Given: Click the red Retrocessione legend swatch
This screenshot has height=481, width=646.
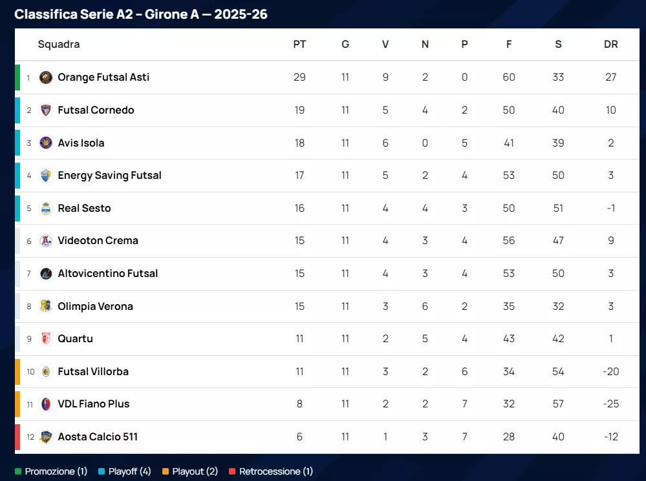Looking at the screenshot, I should (232, 472).
